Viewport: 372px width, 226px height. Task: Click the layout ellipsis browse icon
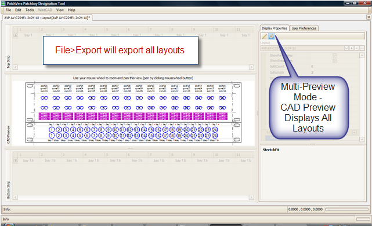pyautogui.click(x=362, y=48)
